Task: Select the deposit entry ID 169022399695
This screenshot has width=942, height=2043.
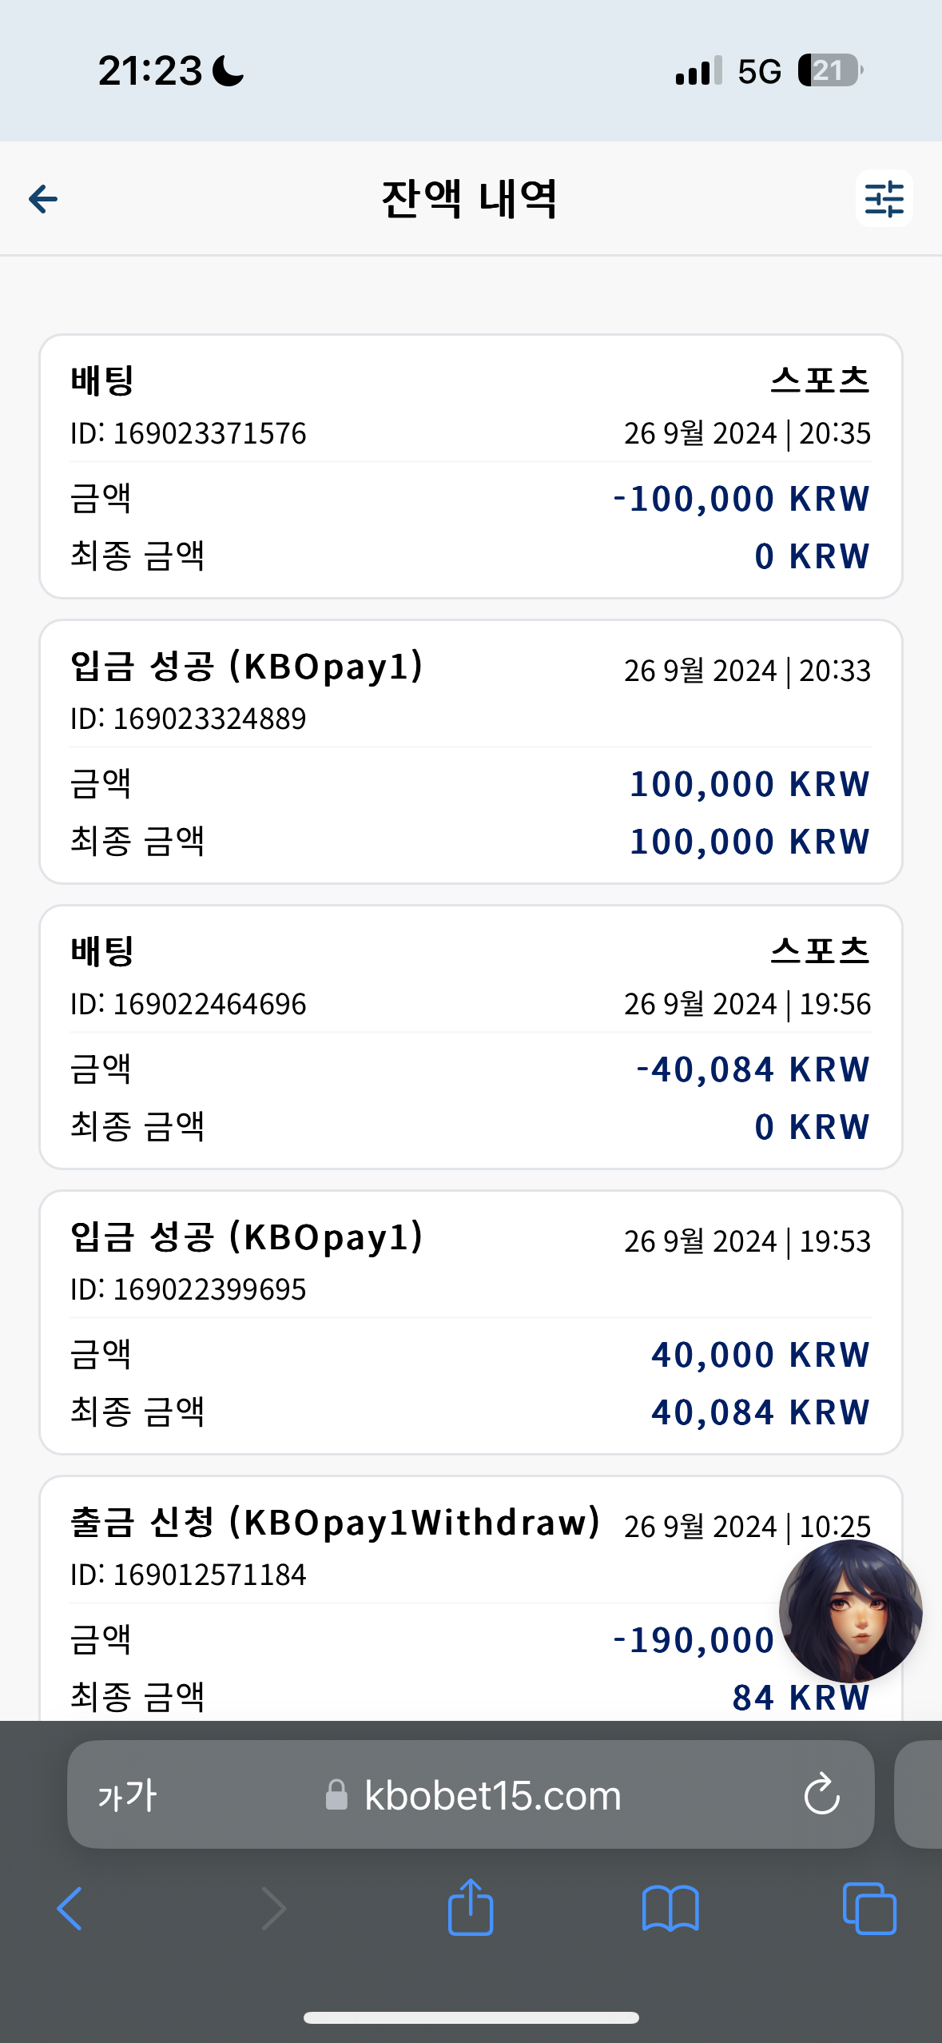Action: coord(471,1323)
